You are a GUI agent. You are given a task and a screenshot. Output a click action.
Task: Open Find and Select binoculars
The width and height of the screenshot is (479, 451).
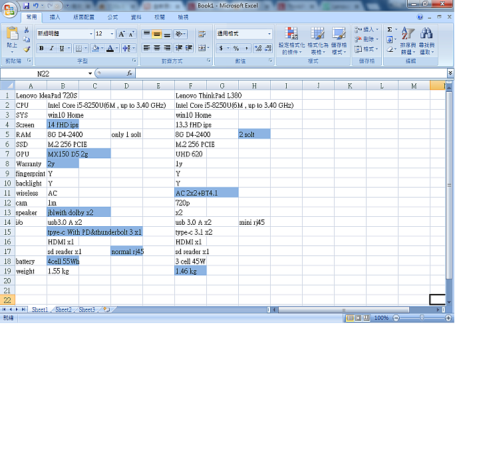click(x=426, y=41)
